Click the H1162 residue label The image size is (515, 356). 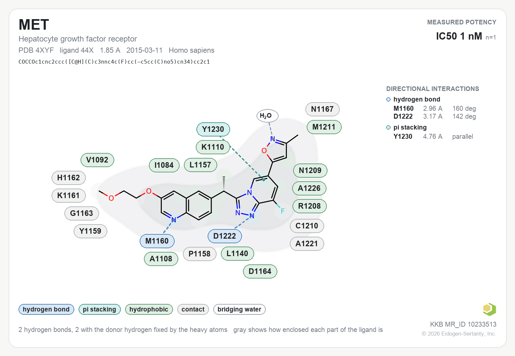[69, 178]
